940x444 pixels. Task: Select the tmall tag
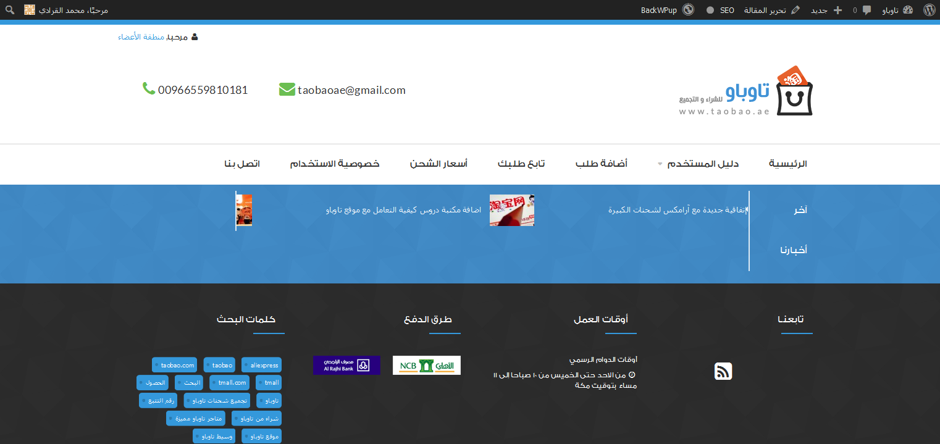pyautogui.click(x=269, y=382)
